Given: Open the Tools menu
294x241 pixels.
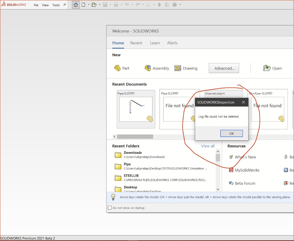Looking at the screenshot, I should (x=56, y=5).
